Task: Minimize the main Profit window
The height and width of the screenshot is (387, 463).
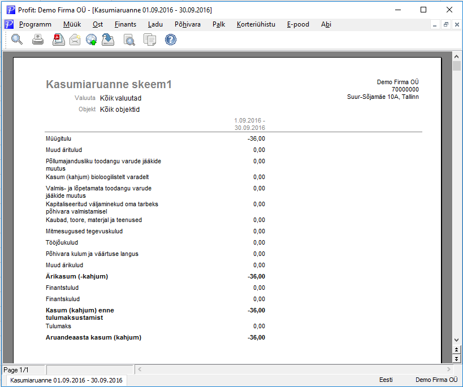Action: point(398,10)
